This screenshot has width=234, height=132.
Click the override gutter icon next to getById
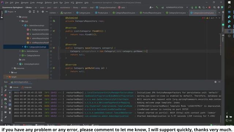54,68
